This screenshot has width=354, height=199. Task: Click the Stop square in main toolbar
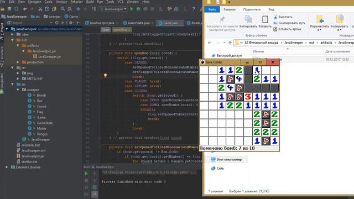[x=153, y=9]
